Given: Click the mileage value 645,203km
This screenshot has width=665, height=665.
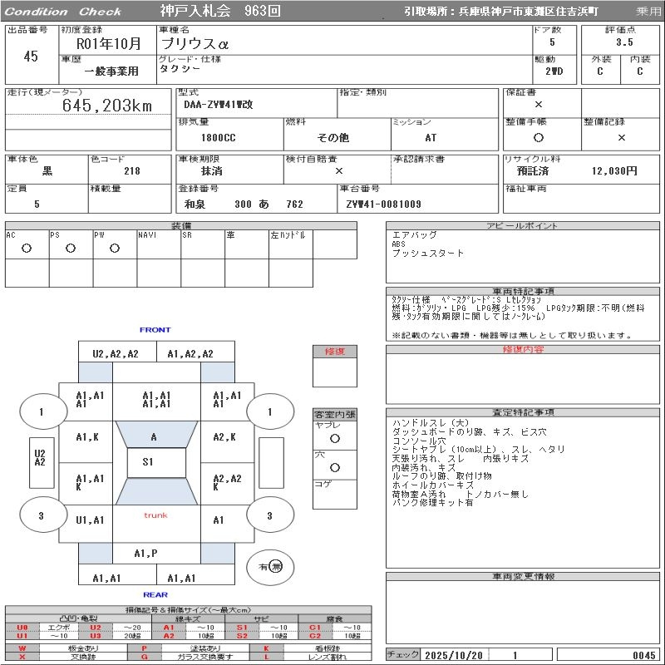Looking at the screenshot, I should tap(107, 106).
